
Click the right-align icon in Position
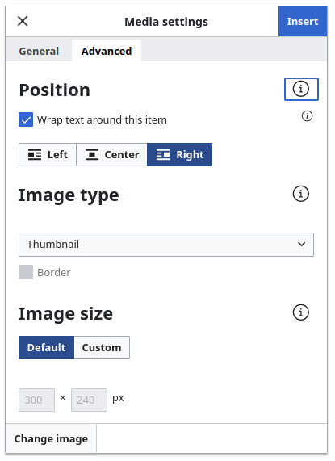163,155
